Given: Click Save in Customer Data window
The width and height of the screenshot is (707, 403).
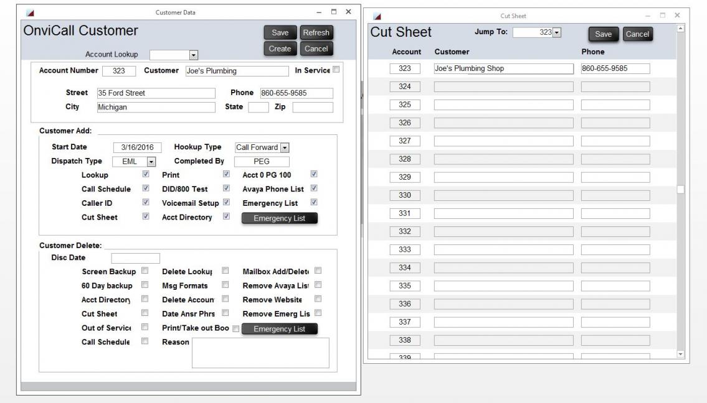Looking at the screenshot, I should pyautogui.click(x=280, y=32).
